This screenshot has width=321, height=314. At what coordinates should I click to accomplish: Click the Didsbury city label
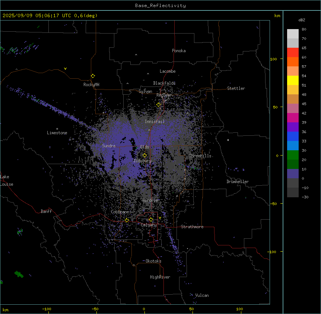[143, 161]
